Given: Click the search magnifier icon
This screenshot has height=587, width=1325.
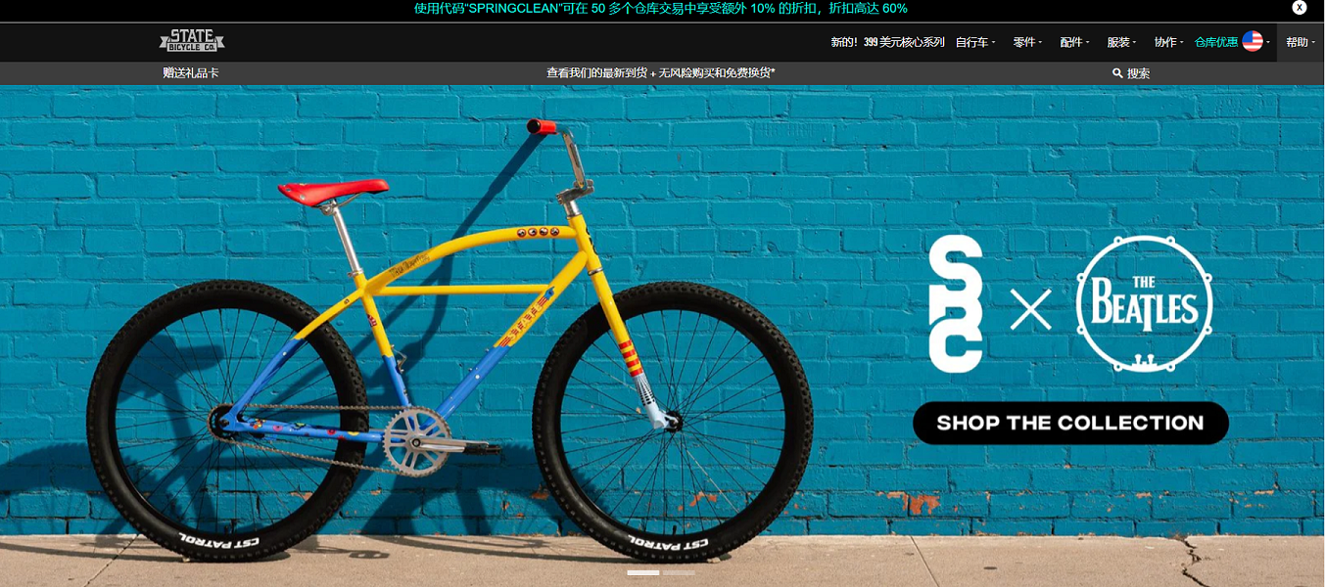Looking at the screenshot, I should pos(1117,73).
